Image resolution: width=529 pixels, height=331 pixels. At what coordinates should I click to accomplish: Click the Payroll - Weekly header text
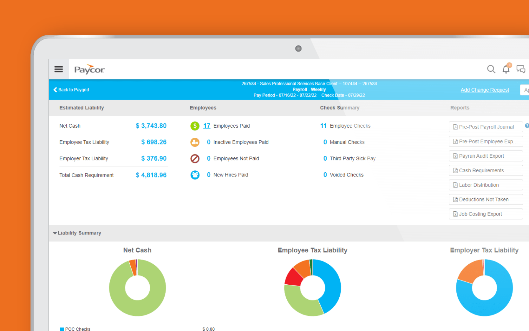pyautogui.click(x=309, y=89)
